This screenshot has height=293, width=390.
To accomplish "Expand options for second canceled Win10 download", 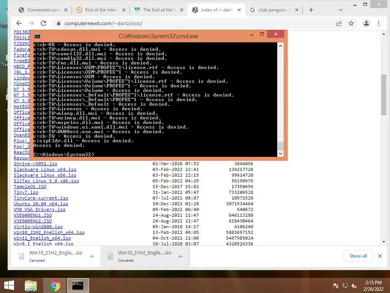I will pyautogui.click(x=181, y=256).
